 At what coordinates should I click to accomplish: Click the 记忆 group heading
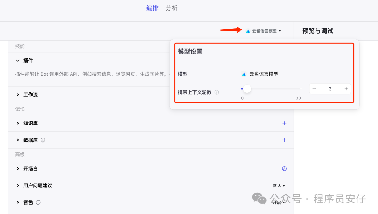click(x=20, y=109)
